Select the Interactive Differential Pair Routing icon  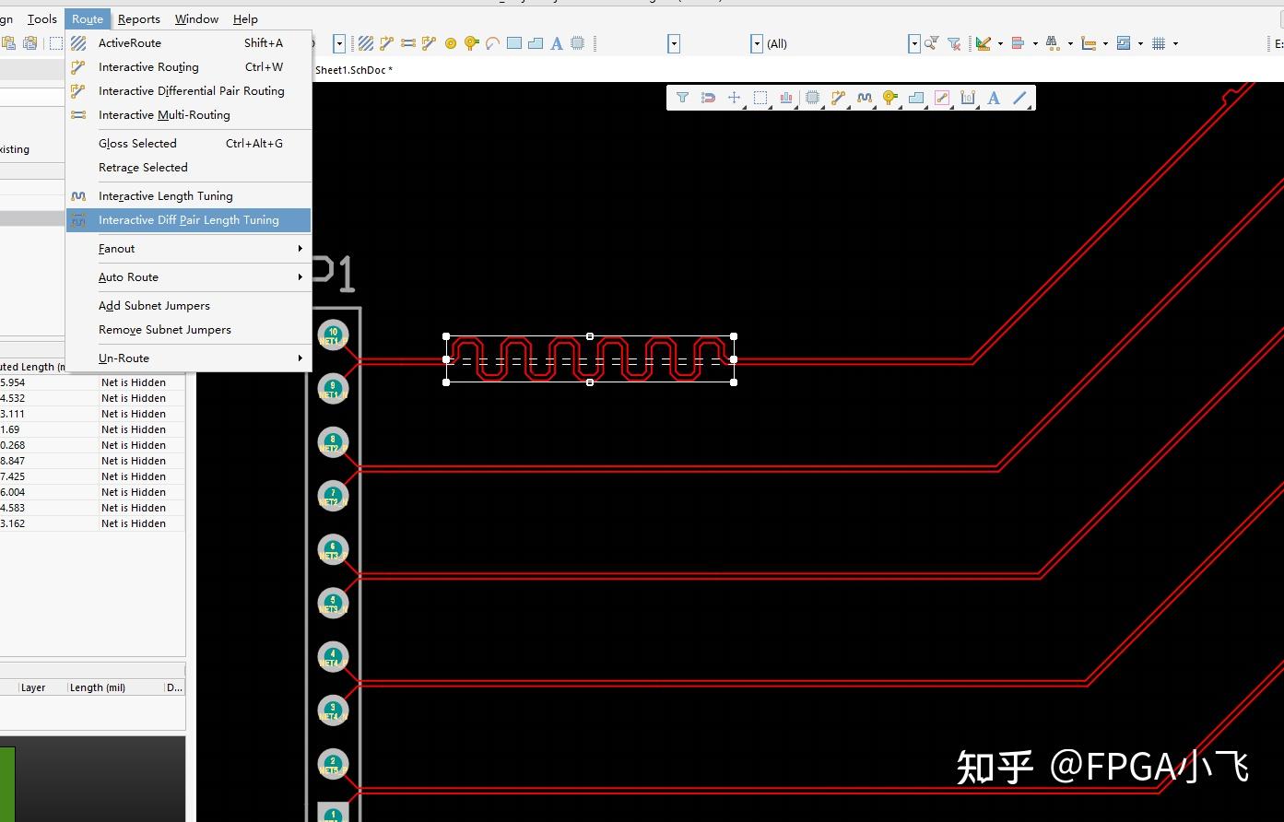pyautogui.click(x=428, y=43)
